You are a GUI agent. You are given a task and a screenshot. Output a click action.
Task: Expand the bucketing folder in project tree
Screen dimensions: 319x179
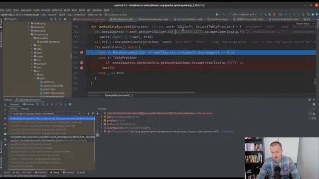coord(29,23)
